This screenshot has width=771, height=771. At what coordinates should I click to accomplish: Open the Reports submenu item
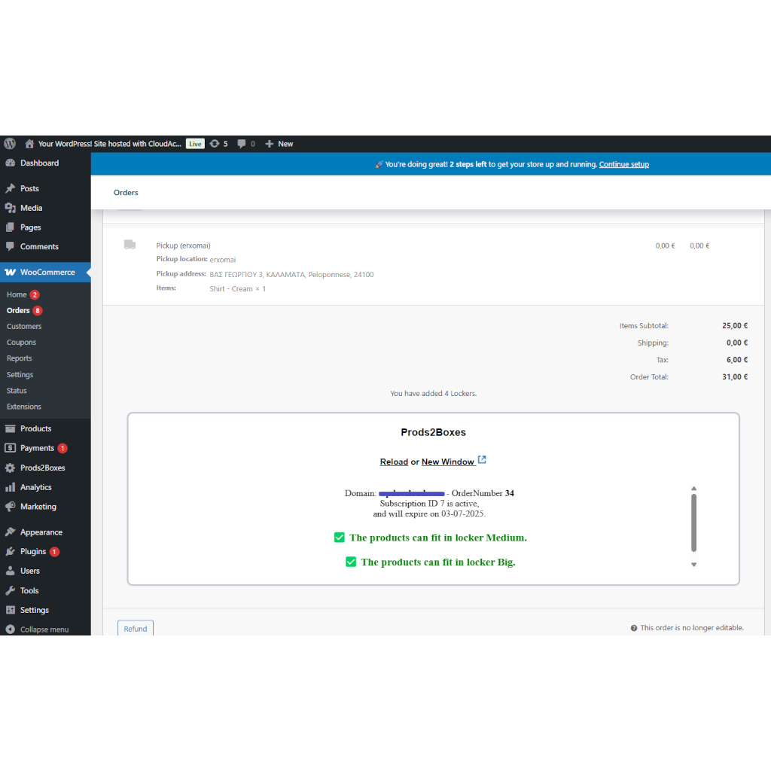point(19,358)
